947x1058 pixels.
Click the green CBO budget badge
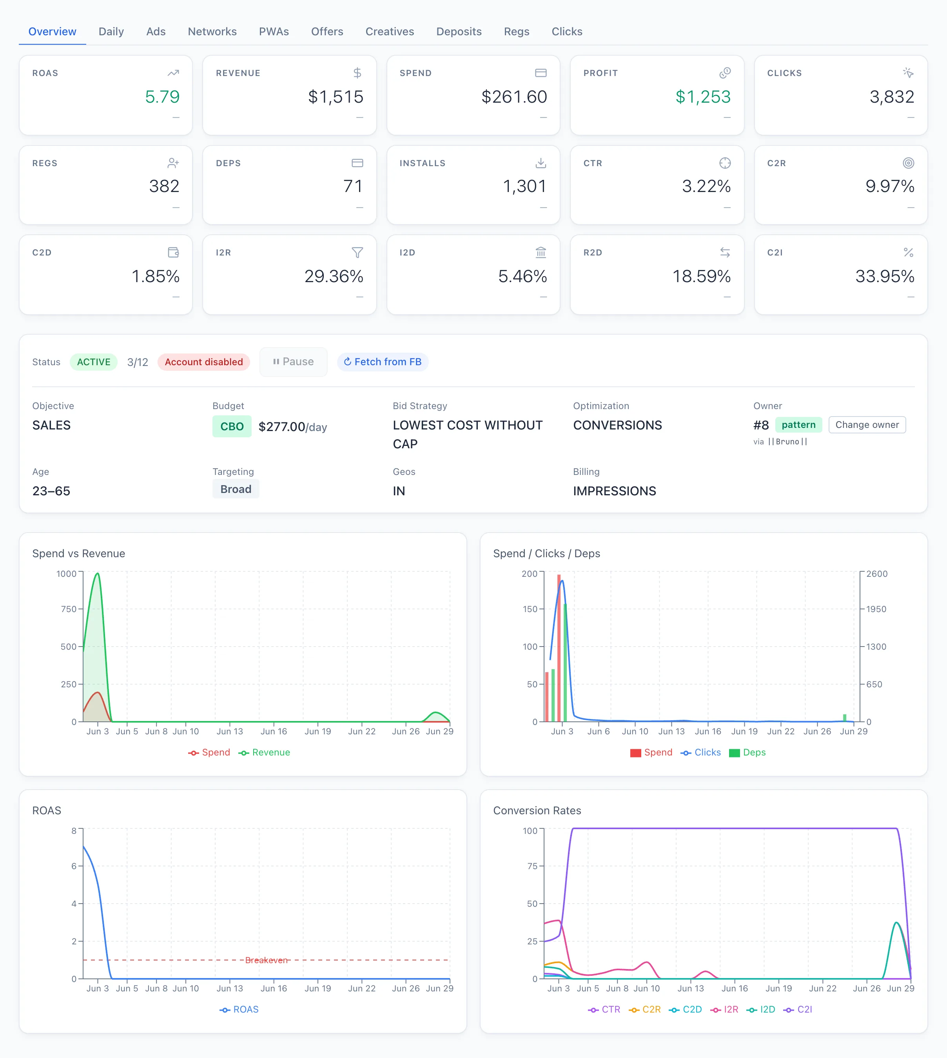232,426
